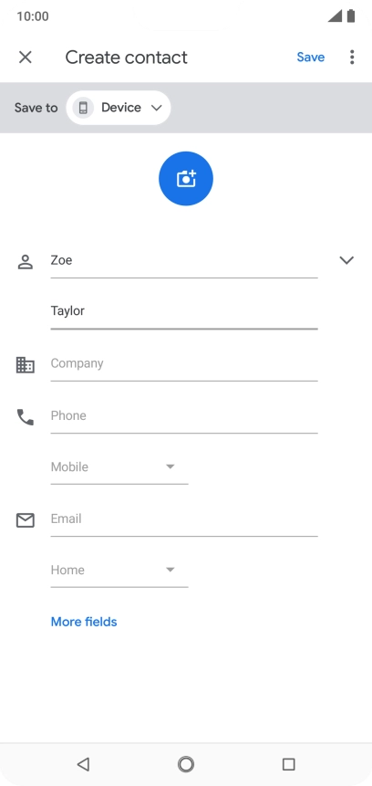Save the new contact
This screenshot has height=786, width=372.
(310, 58)
